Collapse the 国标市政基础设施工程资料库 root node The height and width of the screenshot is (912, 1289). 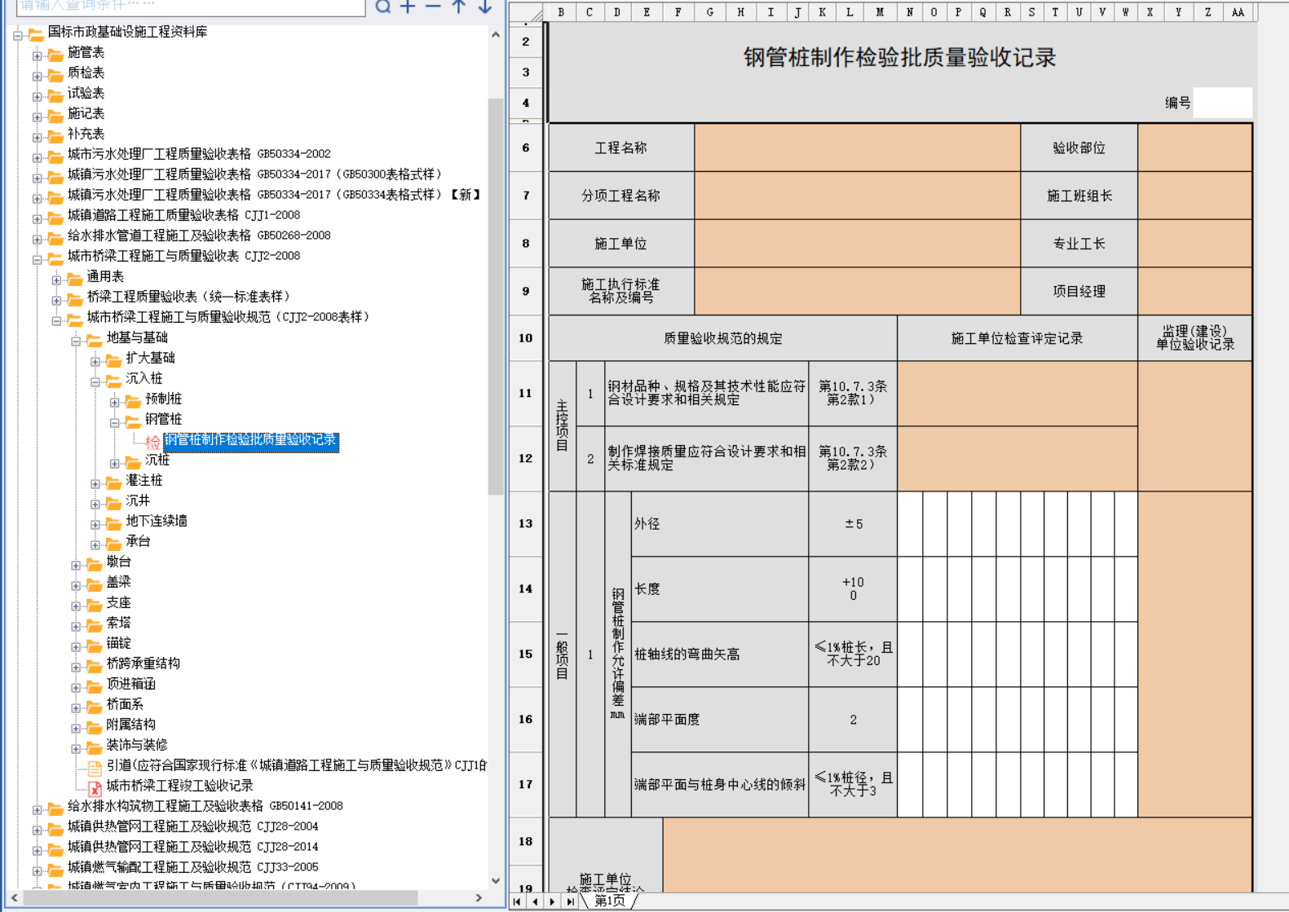click(x=17, y=35)
